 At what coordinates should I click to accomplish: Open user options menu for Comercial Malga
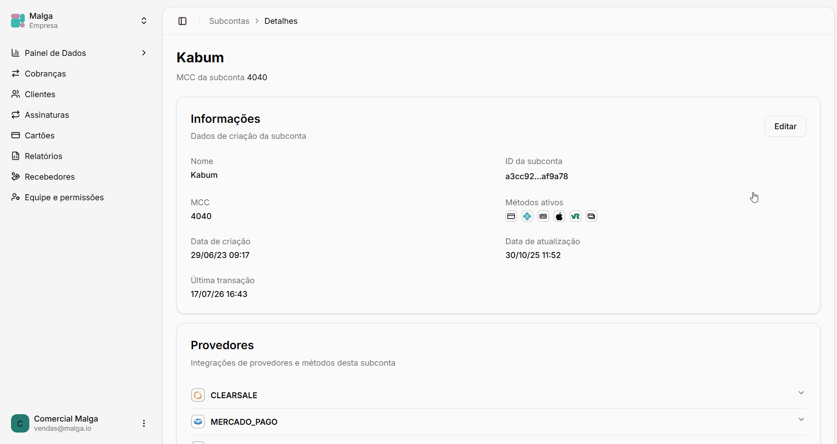[x=144, y=423]
